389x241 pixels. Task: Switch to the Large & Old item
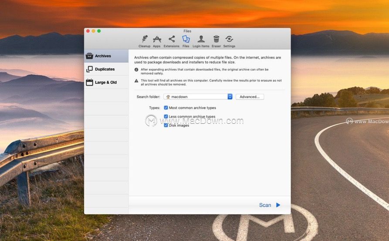click(106, 83)
